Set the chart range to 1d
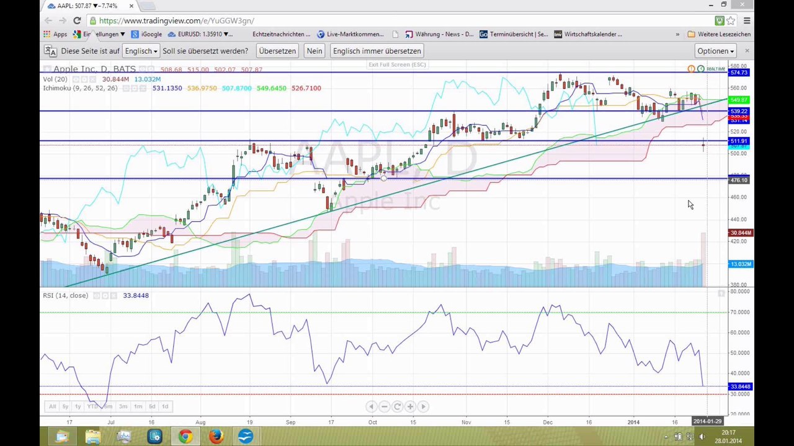 pos(165,406)
